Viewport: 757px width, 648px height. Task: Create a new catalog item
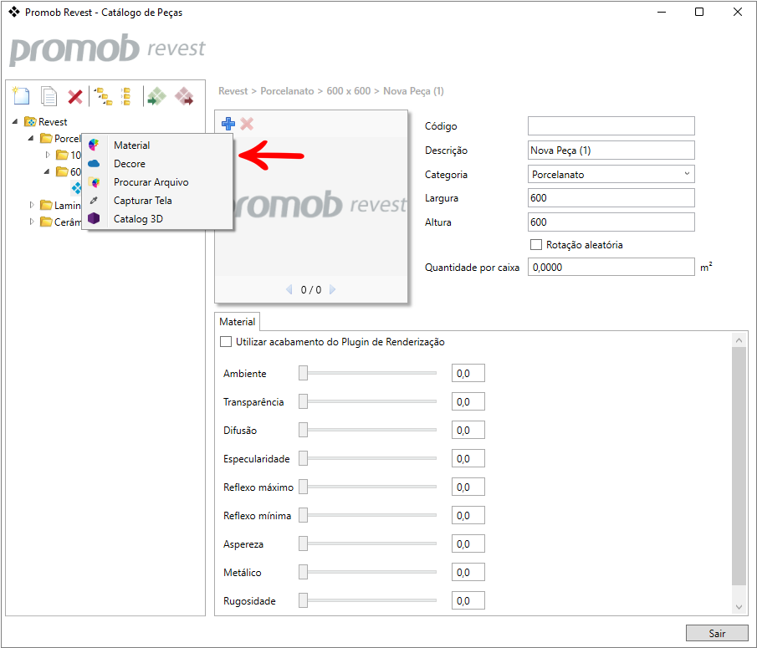click(21, 96)
